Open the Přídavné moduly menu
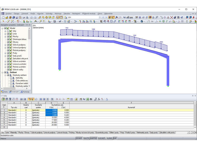Image resolution: width=197 pixels, height=147 pixels. (89, 13)
